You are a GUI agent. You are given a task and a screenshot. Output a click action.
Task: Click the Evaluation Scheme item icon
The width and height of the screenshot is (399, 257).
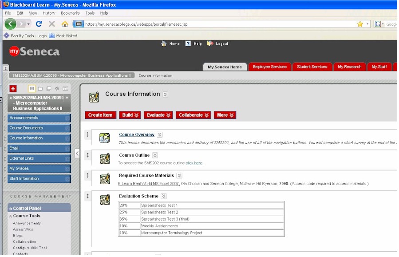click(x=105, y=199)
